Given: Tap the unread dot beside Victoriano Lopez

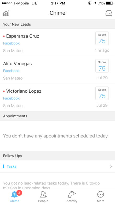Looking at the screenshot, I should [4, 91].
